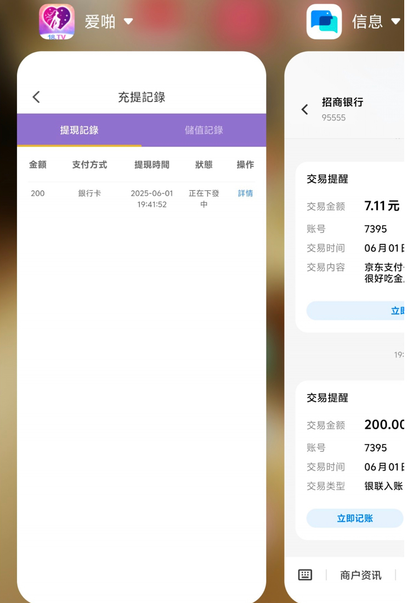Tap the 爱啪 app icon
The height and width of the screenshot is (603, 413).
pos(56,22)
